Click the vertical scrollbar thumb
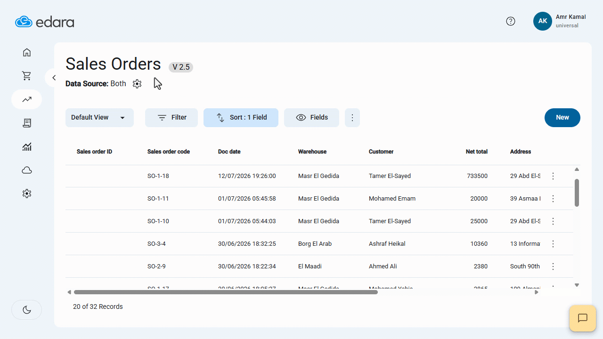The height and width of the screenshot is (339, 603). [x=577, y=192]
